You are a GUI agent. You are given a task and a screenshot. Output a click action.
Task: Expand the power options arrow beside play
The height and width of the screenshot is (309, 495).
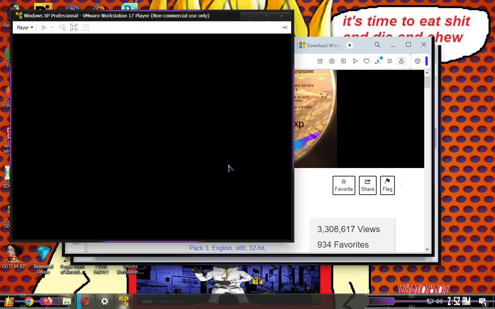[53, 27]
